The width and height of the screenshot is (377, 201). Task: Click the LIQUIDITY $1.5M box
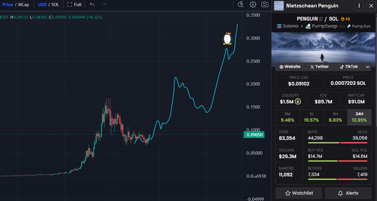[290, 99]
